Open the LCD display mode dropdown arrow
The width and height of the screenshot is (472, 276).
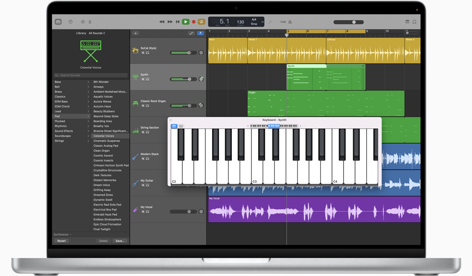[262, 22]
